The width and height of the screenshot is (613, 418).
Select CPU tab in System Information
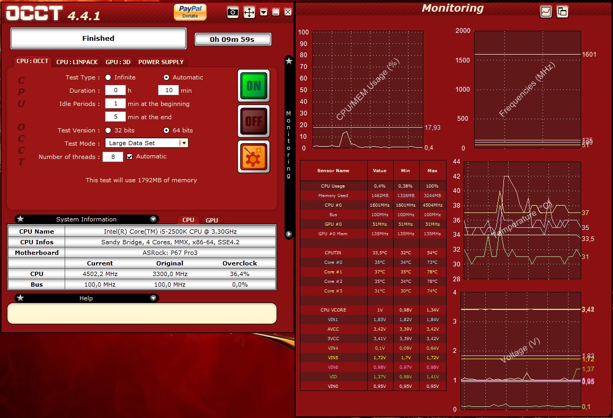pyautogui.click(x=188, y=220)
